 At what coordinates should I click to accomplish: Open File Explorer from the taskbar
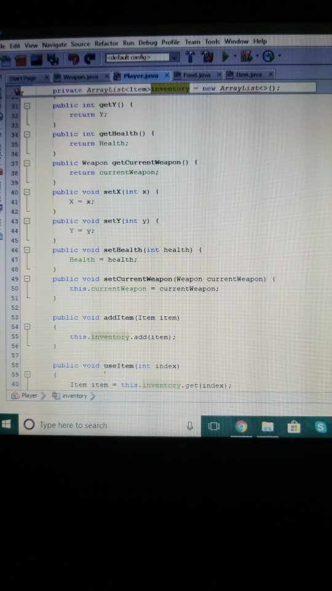[x=267, y=426]
